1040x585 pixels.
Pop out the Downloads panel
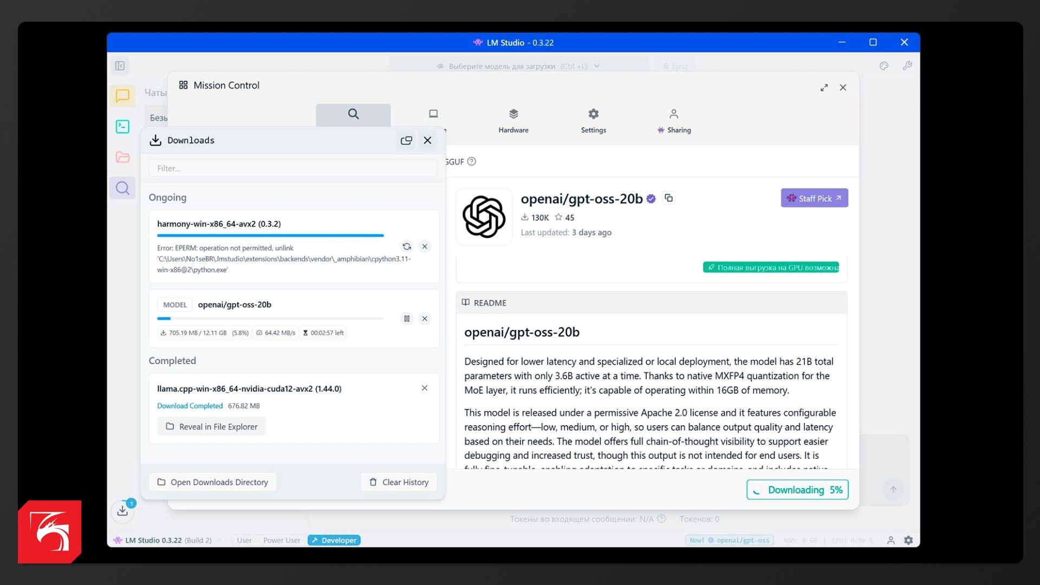[406, 140]
